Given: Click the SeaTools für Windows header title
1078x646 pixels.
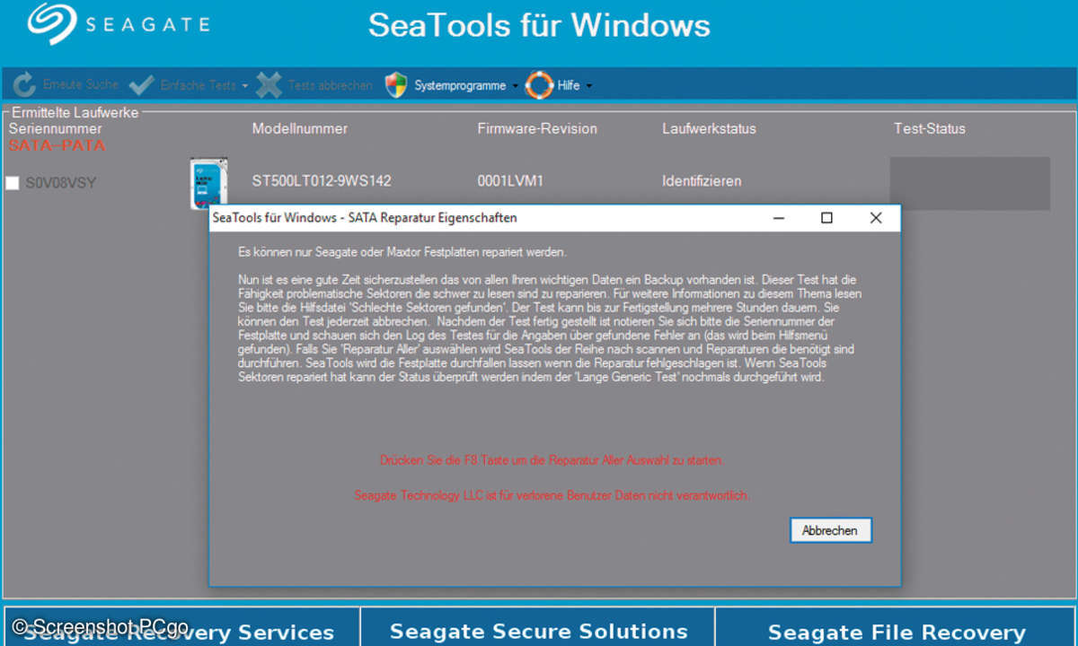Looking at the screenshot, I should [x=539, y=24].
